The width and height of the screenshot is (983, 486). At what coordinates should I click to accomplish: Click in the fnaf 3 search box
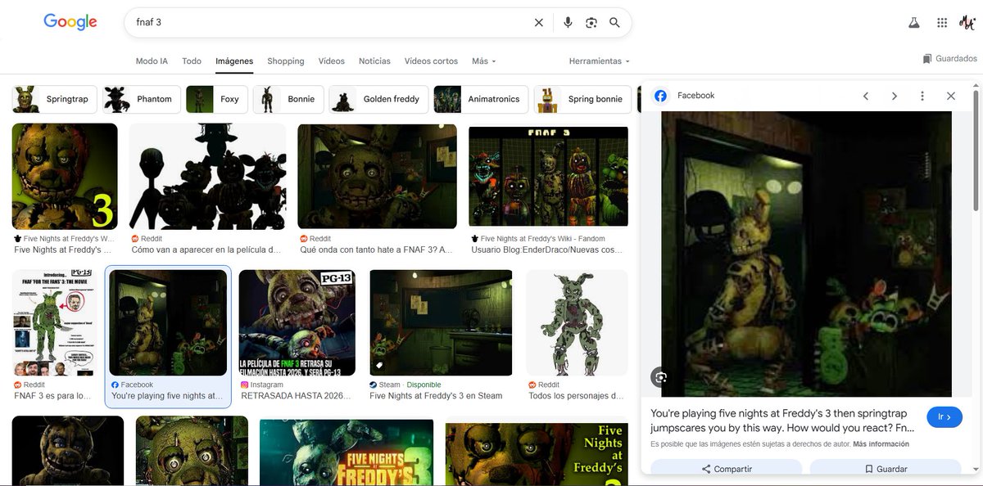[x=328, y=23]
